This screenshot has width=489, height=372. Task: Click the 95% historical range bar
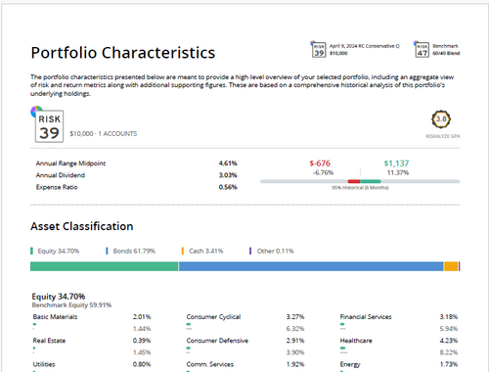[x=360, y=181]
